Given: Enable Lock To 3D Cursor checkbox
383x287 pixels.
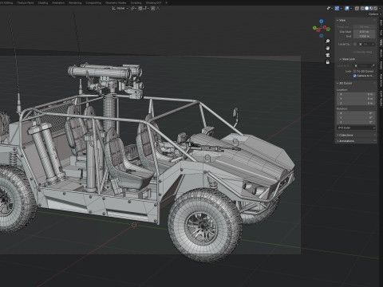Looking at the screenshot, I should [x=355, y=71].
